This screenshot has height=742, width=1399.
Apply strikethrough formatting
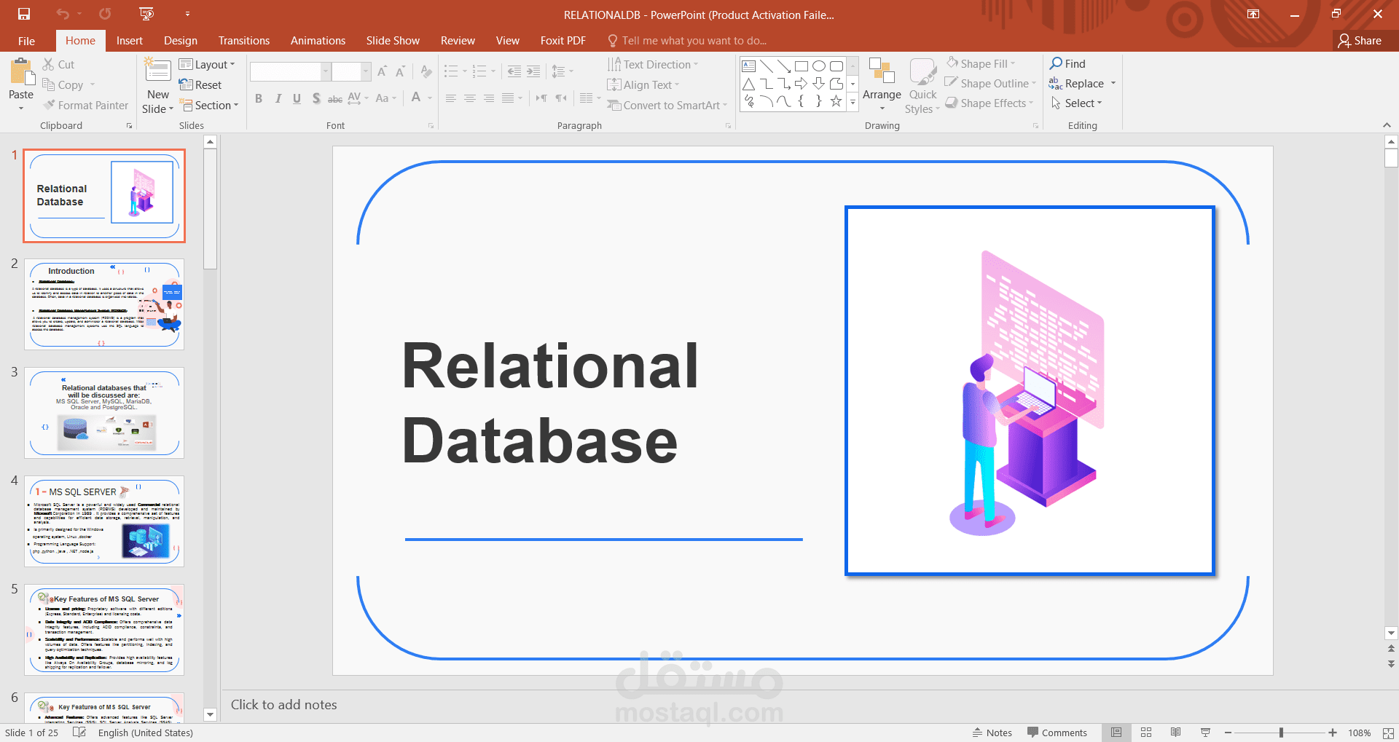334,98
